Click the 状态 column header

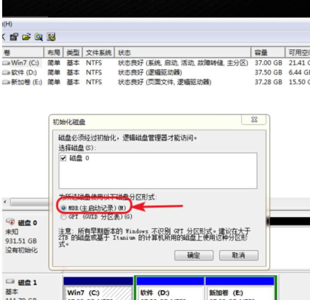pos(125,53)
